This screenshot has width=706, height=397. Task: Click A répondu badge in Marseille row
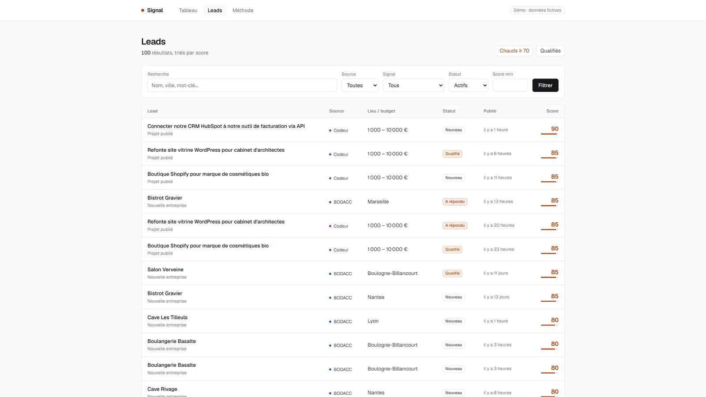click(x=455, y=202)
